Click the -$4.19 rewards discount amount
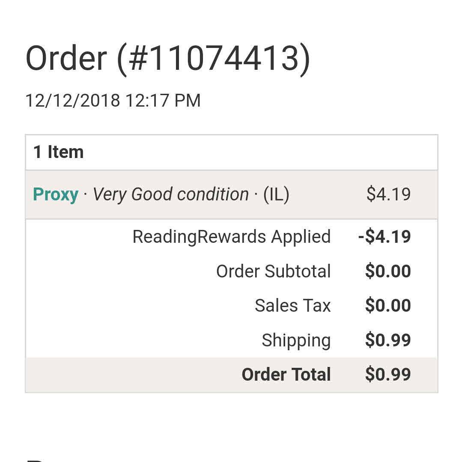Screen dimensions: 462x462 (x=385, y=237)
